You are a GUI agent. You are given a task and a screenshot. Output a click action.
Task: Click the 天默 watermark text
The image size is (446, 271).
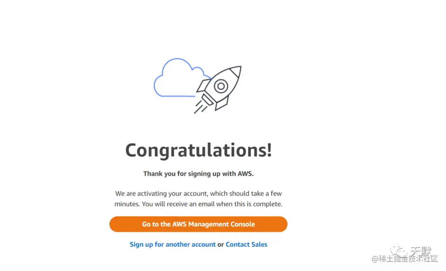click(x=421, y=251)
